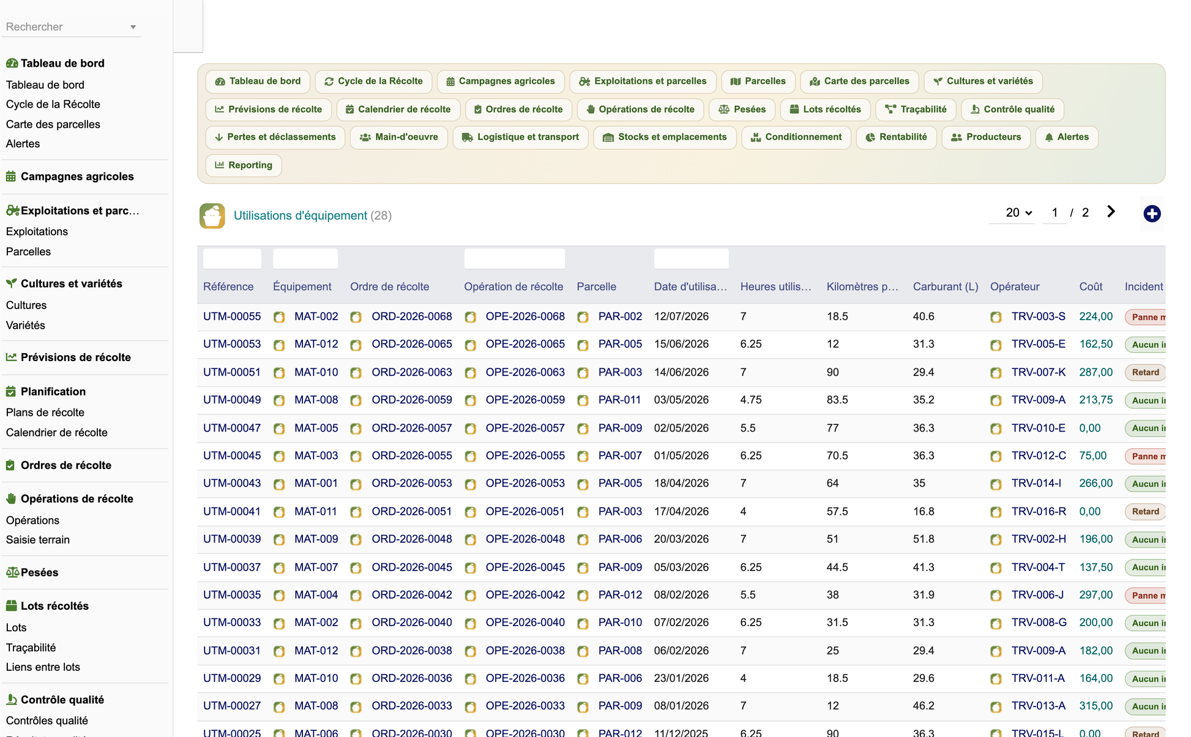The width and height of the screenshot is (1191, 737).
Task: Click Utilisations d'équipement title
Action: point(301,215)
